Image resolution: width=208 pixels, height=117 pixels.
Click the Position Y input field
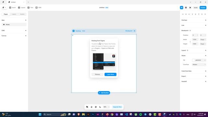point(203,35)
